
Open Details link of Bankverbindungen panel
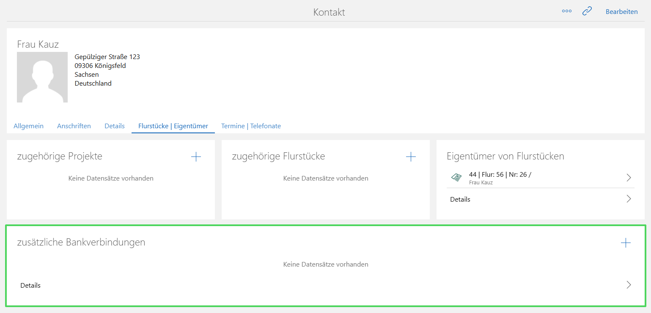pos(30,285)
